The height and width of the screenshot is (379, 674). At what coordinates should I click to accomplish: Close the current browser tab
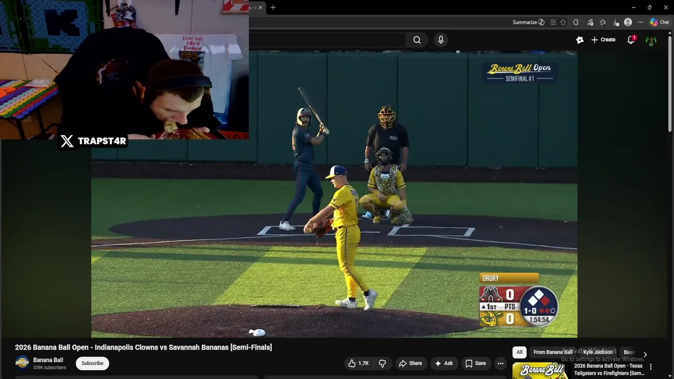[x=260, y=7]
